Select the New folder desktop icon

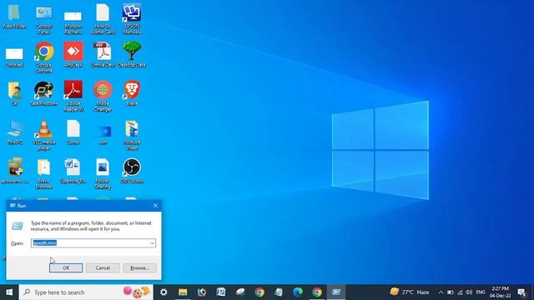click(x=14, y=16)
